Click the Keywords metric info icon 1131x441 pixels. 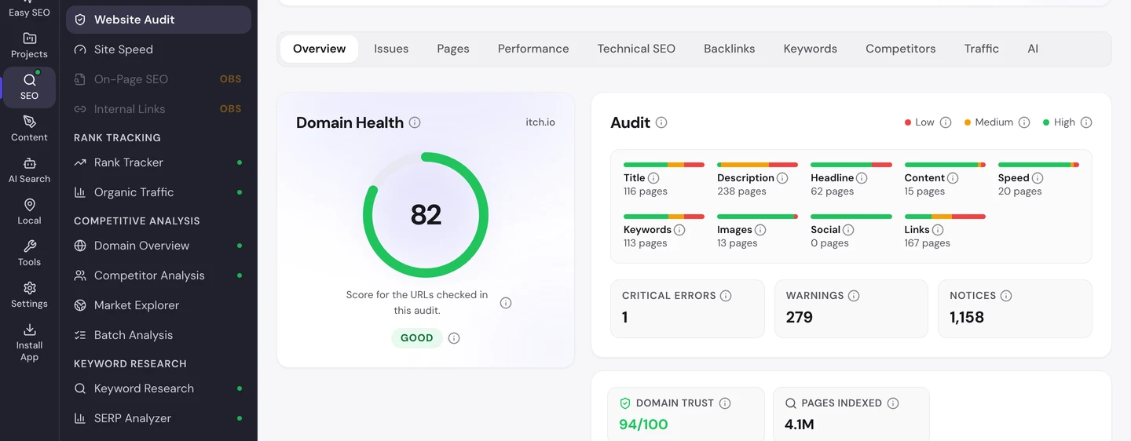click(x=679, y=230)
